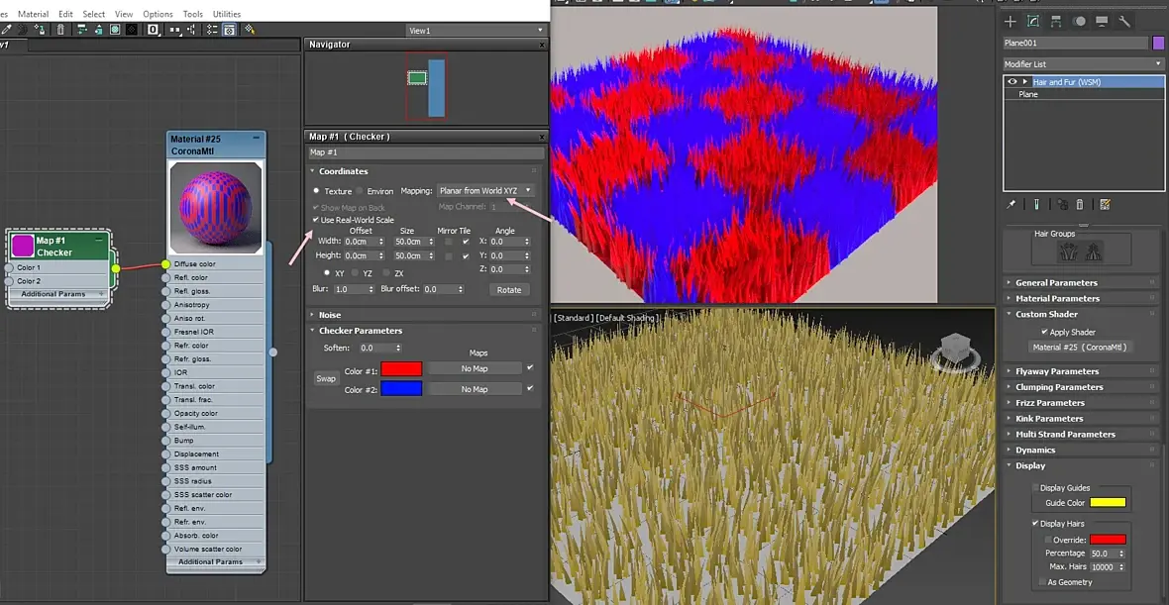The image size is (1169, 605).
Task: Open the Mapping type dropdown
Action: click(485, 190)
